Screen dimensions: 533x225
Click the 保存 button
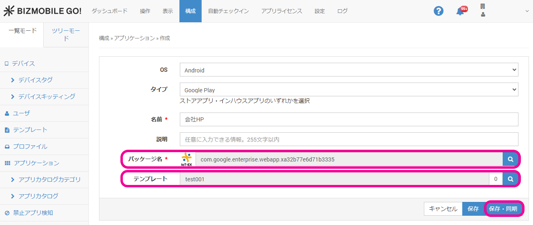(473, 209)
